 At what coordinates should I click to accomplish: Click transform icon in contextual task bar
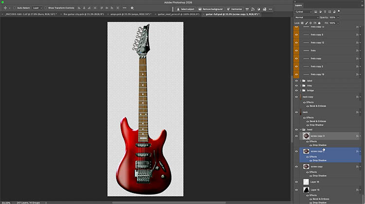(x=253, y=9)
